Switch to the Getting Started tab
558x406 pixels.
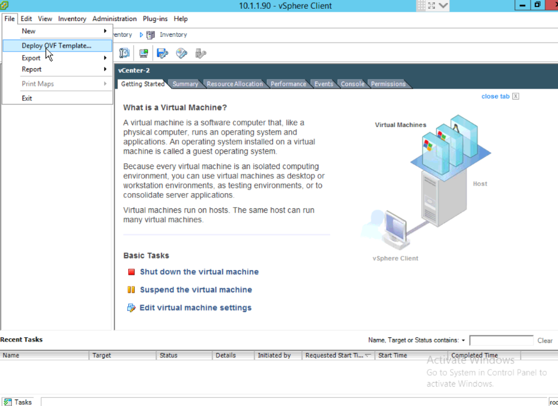(143, 83)
